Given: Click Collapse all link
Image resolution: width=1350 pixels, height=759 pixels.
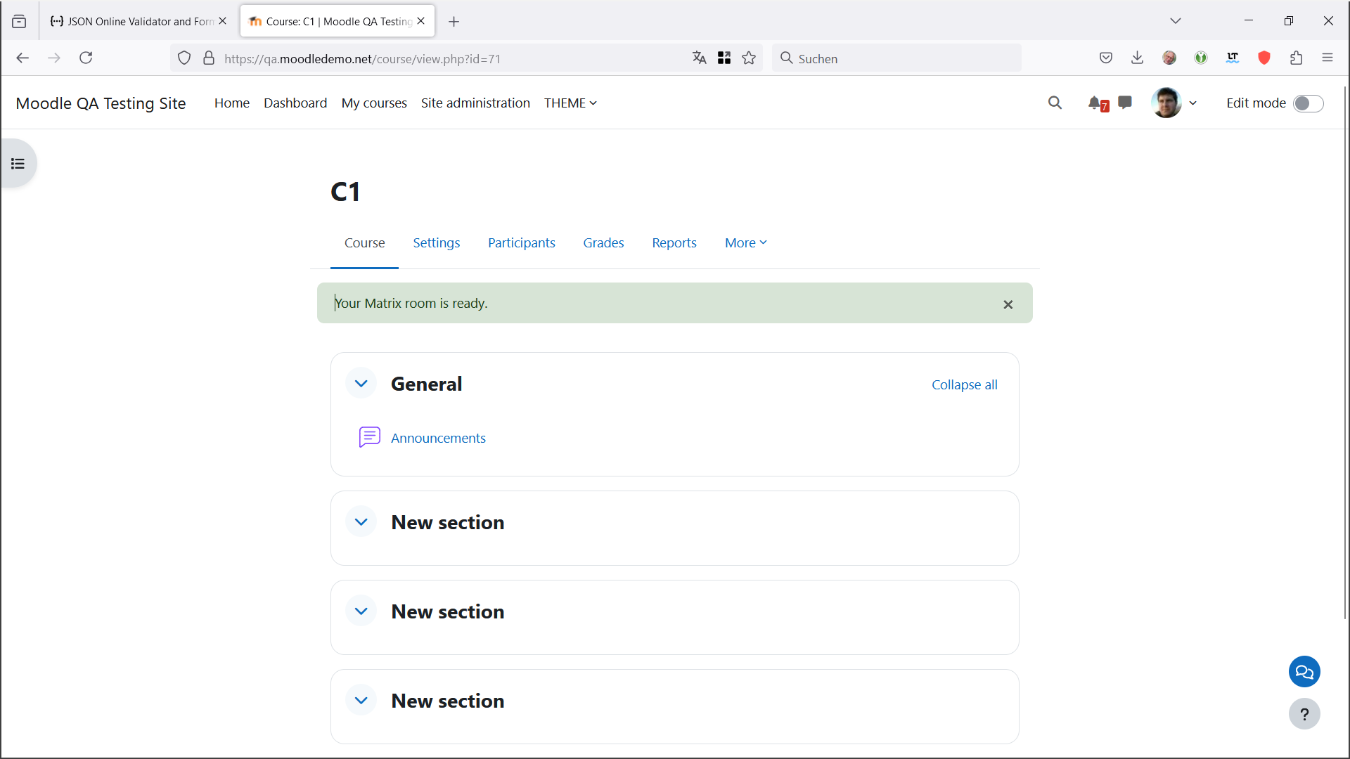Looking at the screenshot, I should [x=965, y=384].
